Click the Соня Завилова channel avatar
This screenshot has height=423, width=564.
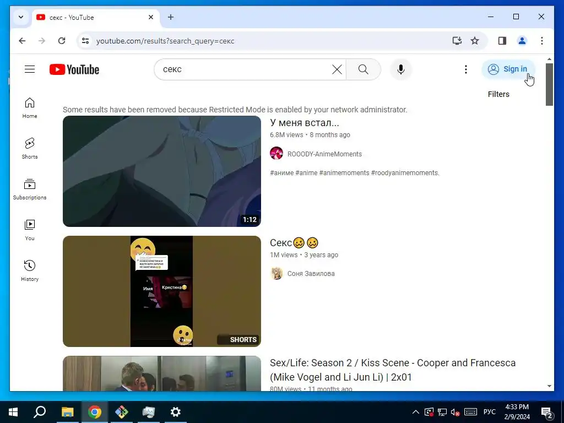(x=276, y=273)
